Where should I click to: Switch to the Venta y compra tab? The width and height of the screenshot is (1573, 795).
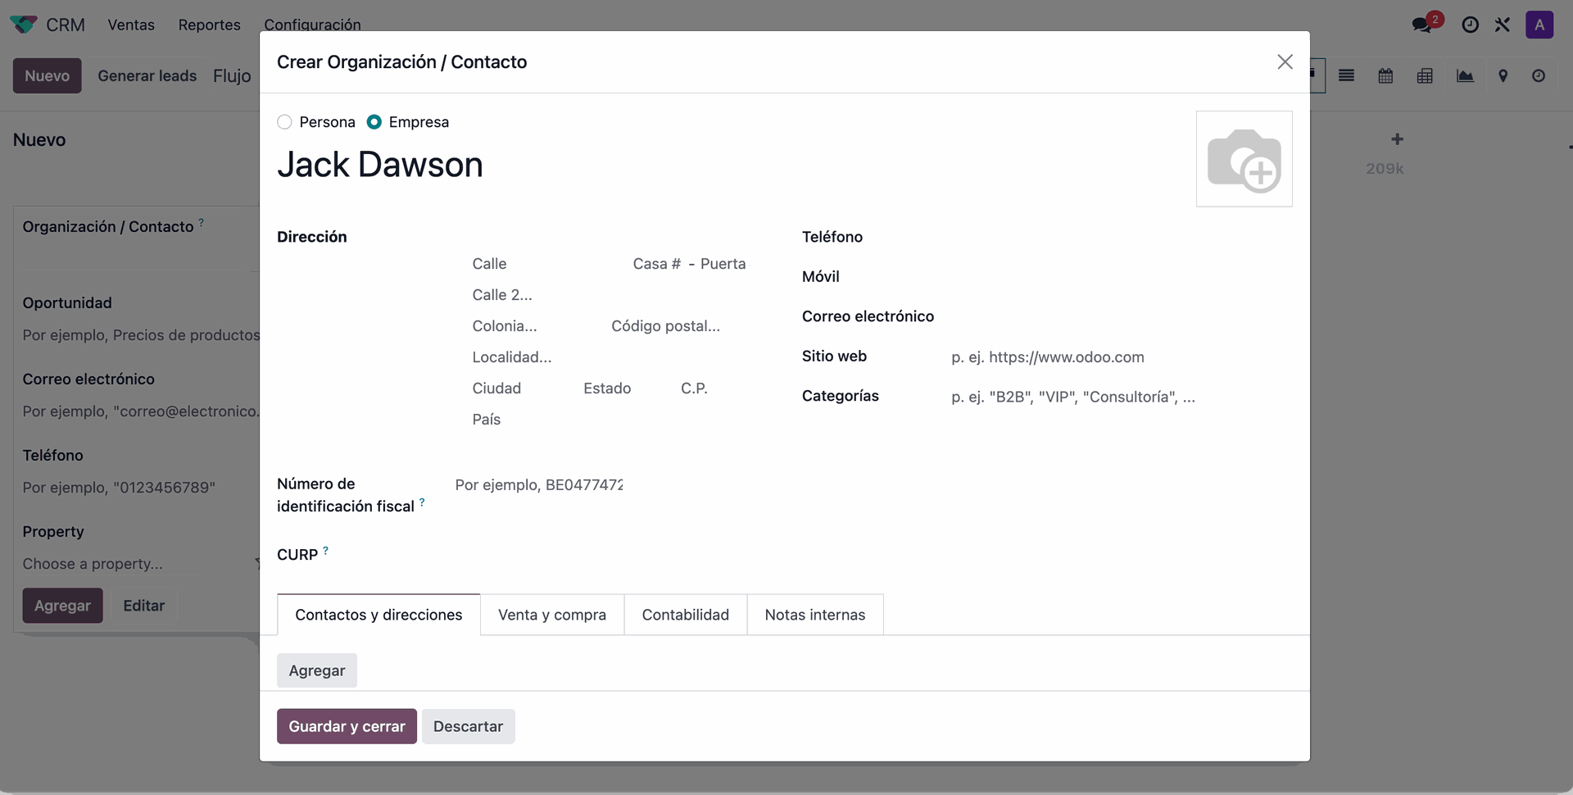pyautogui.click(x=551, y=615)
